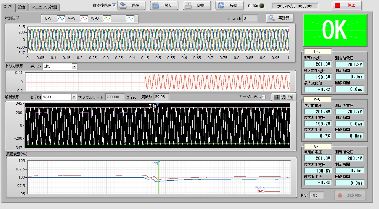Screen dimensions: 379x209
Task: Click the 周波数 59.98 field
Action: click(x=161, y=97)
